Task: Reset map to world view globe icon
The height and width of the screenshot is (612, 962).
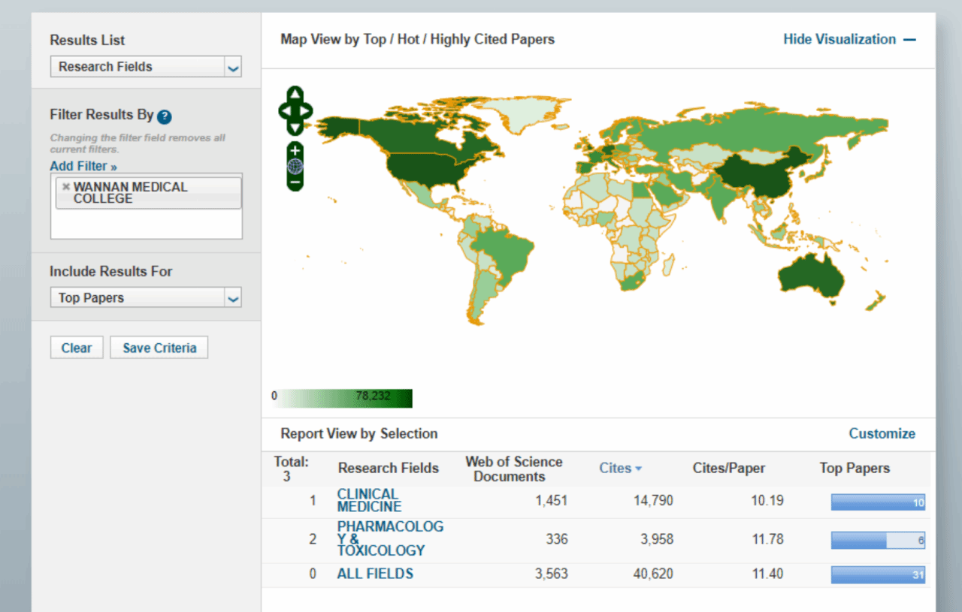Action: 295,166
